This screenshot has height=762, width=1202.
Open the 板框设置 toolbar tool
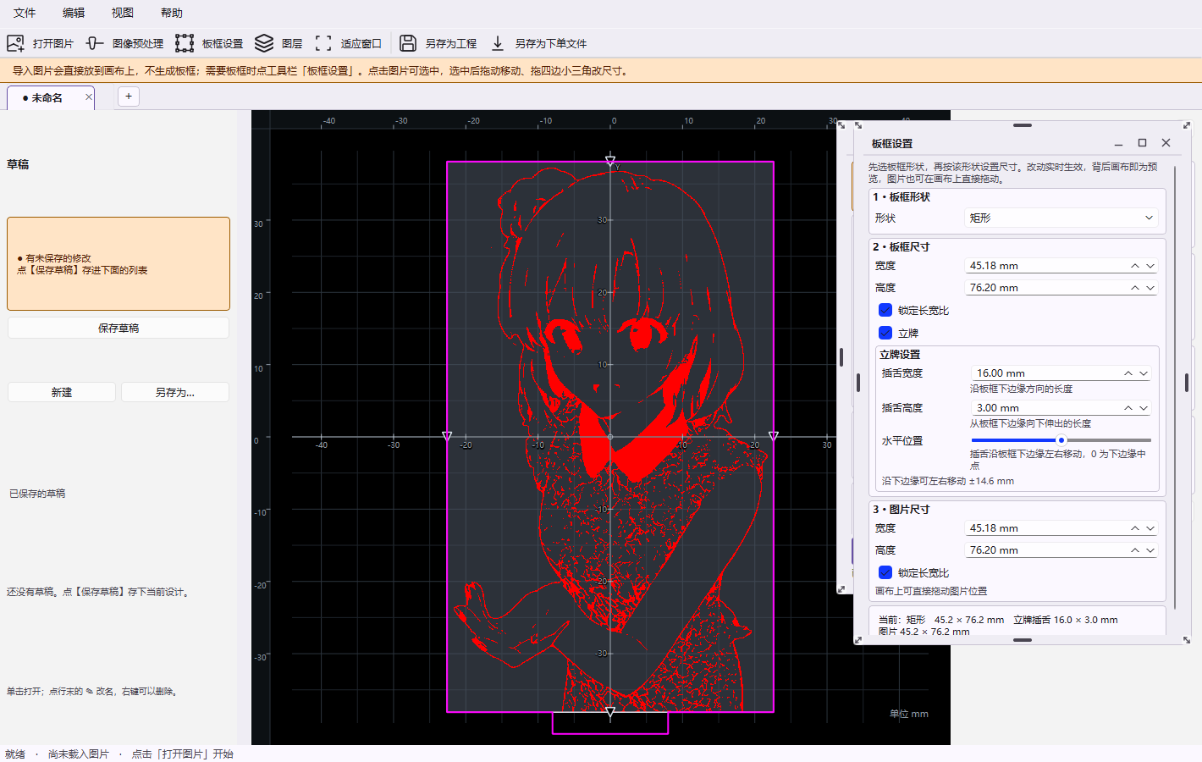point(209,43)
